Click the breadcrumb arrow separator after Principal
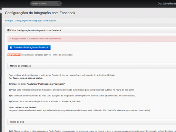 pos(14,21)
